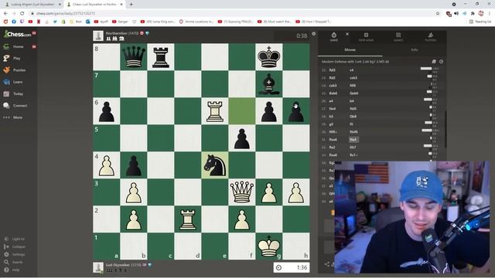This screenshot has width=495, height=278.
Task: Jump to white's move 22 in list
Action: [332, 70]
